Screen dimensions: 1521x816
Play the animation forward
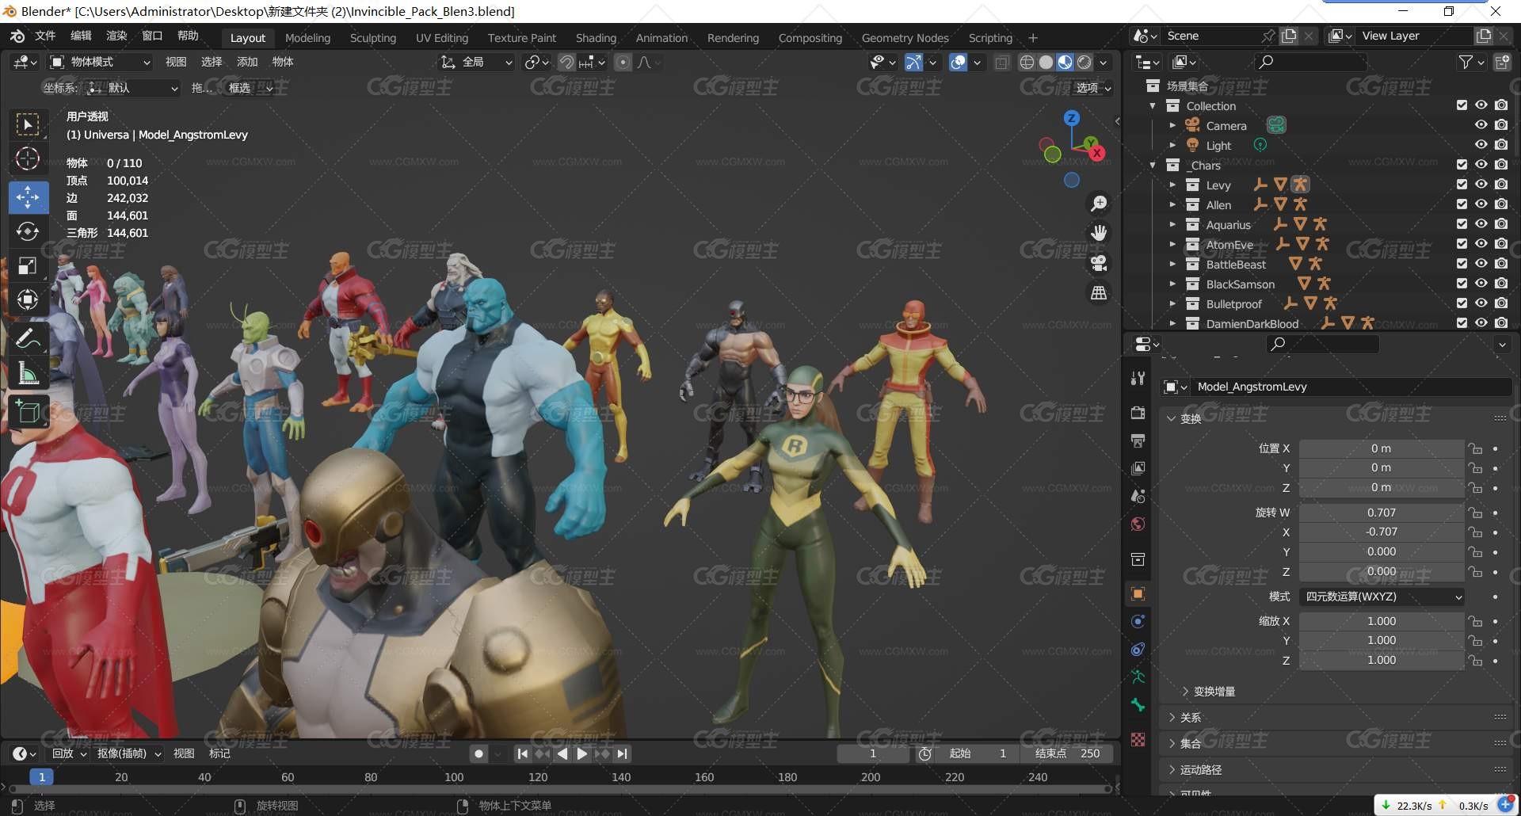pyautogui.click(x=582, y=753)
